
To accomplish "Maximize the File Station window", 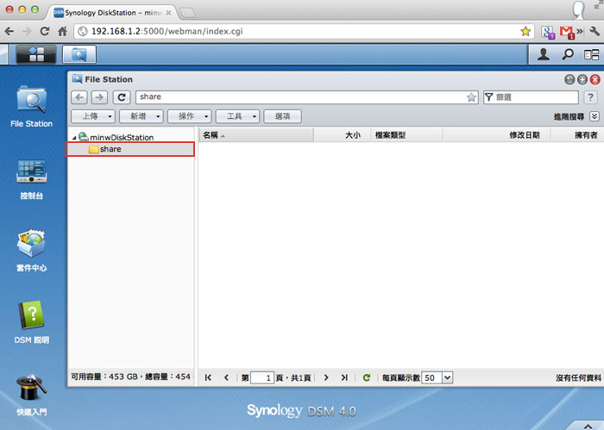I will click(582, 79).
